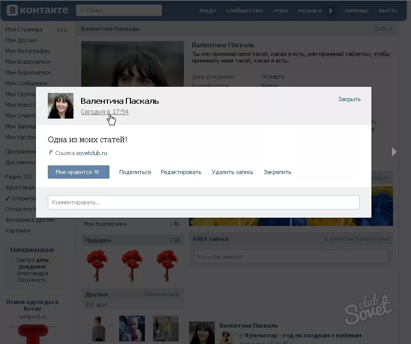Click the third red bouquet gift
This screenshot has height=344, width=411.
point(167,265)
